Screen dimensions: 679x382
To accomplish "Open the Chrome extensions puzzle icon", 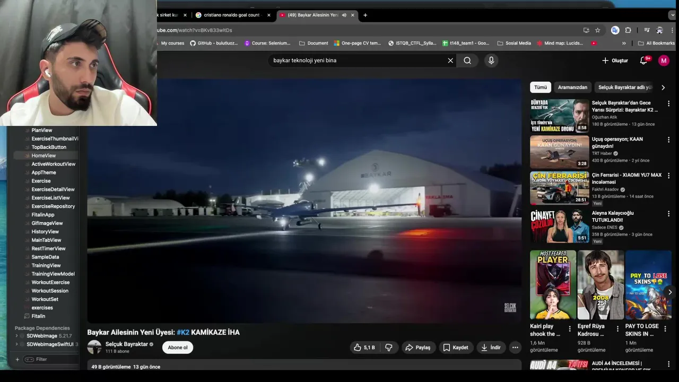I will [x=628, y=30].
